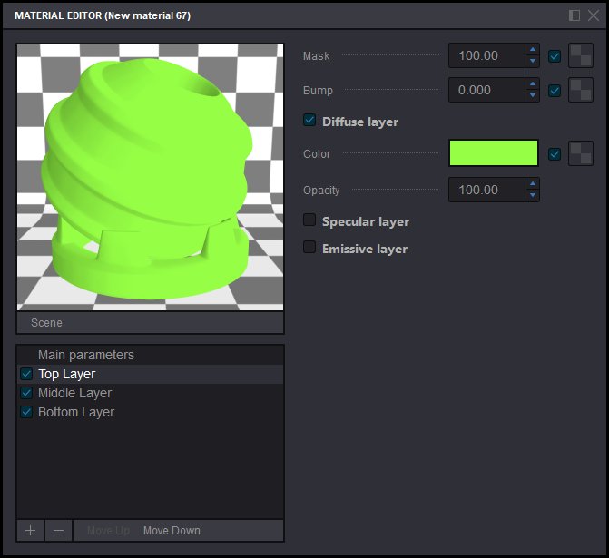Open the Scene preview selector
Viewport: 609px width, 558px height.
(x=150, y=323)
